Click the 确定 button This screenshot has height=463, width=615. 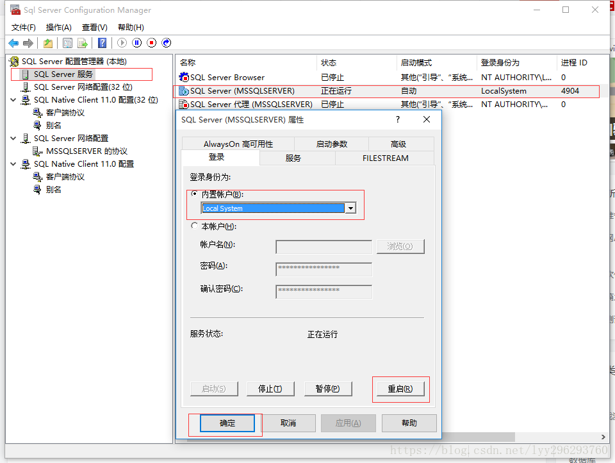(227, 423)
